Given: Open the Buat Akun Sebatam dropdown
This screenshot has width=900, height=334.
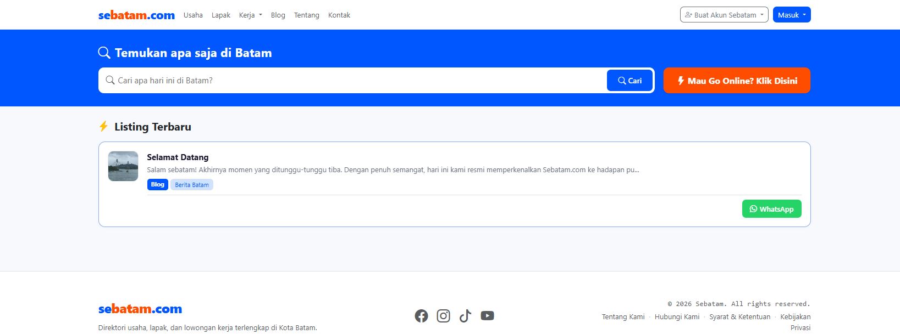Looking at the screenshot, I should pos(724,15).
